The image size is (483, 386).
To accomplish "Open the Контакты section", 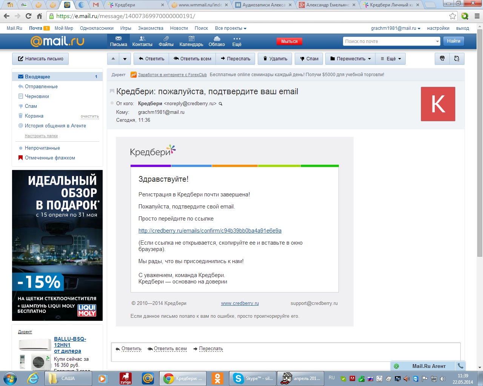I will (x=142, y=41).
